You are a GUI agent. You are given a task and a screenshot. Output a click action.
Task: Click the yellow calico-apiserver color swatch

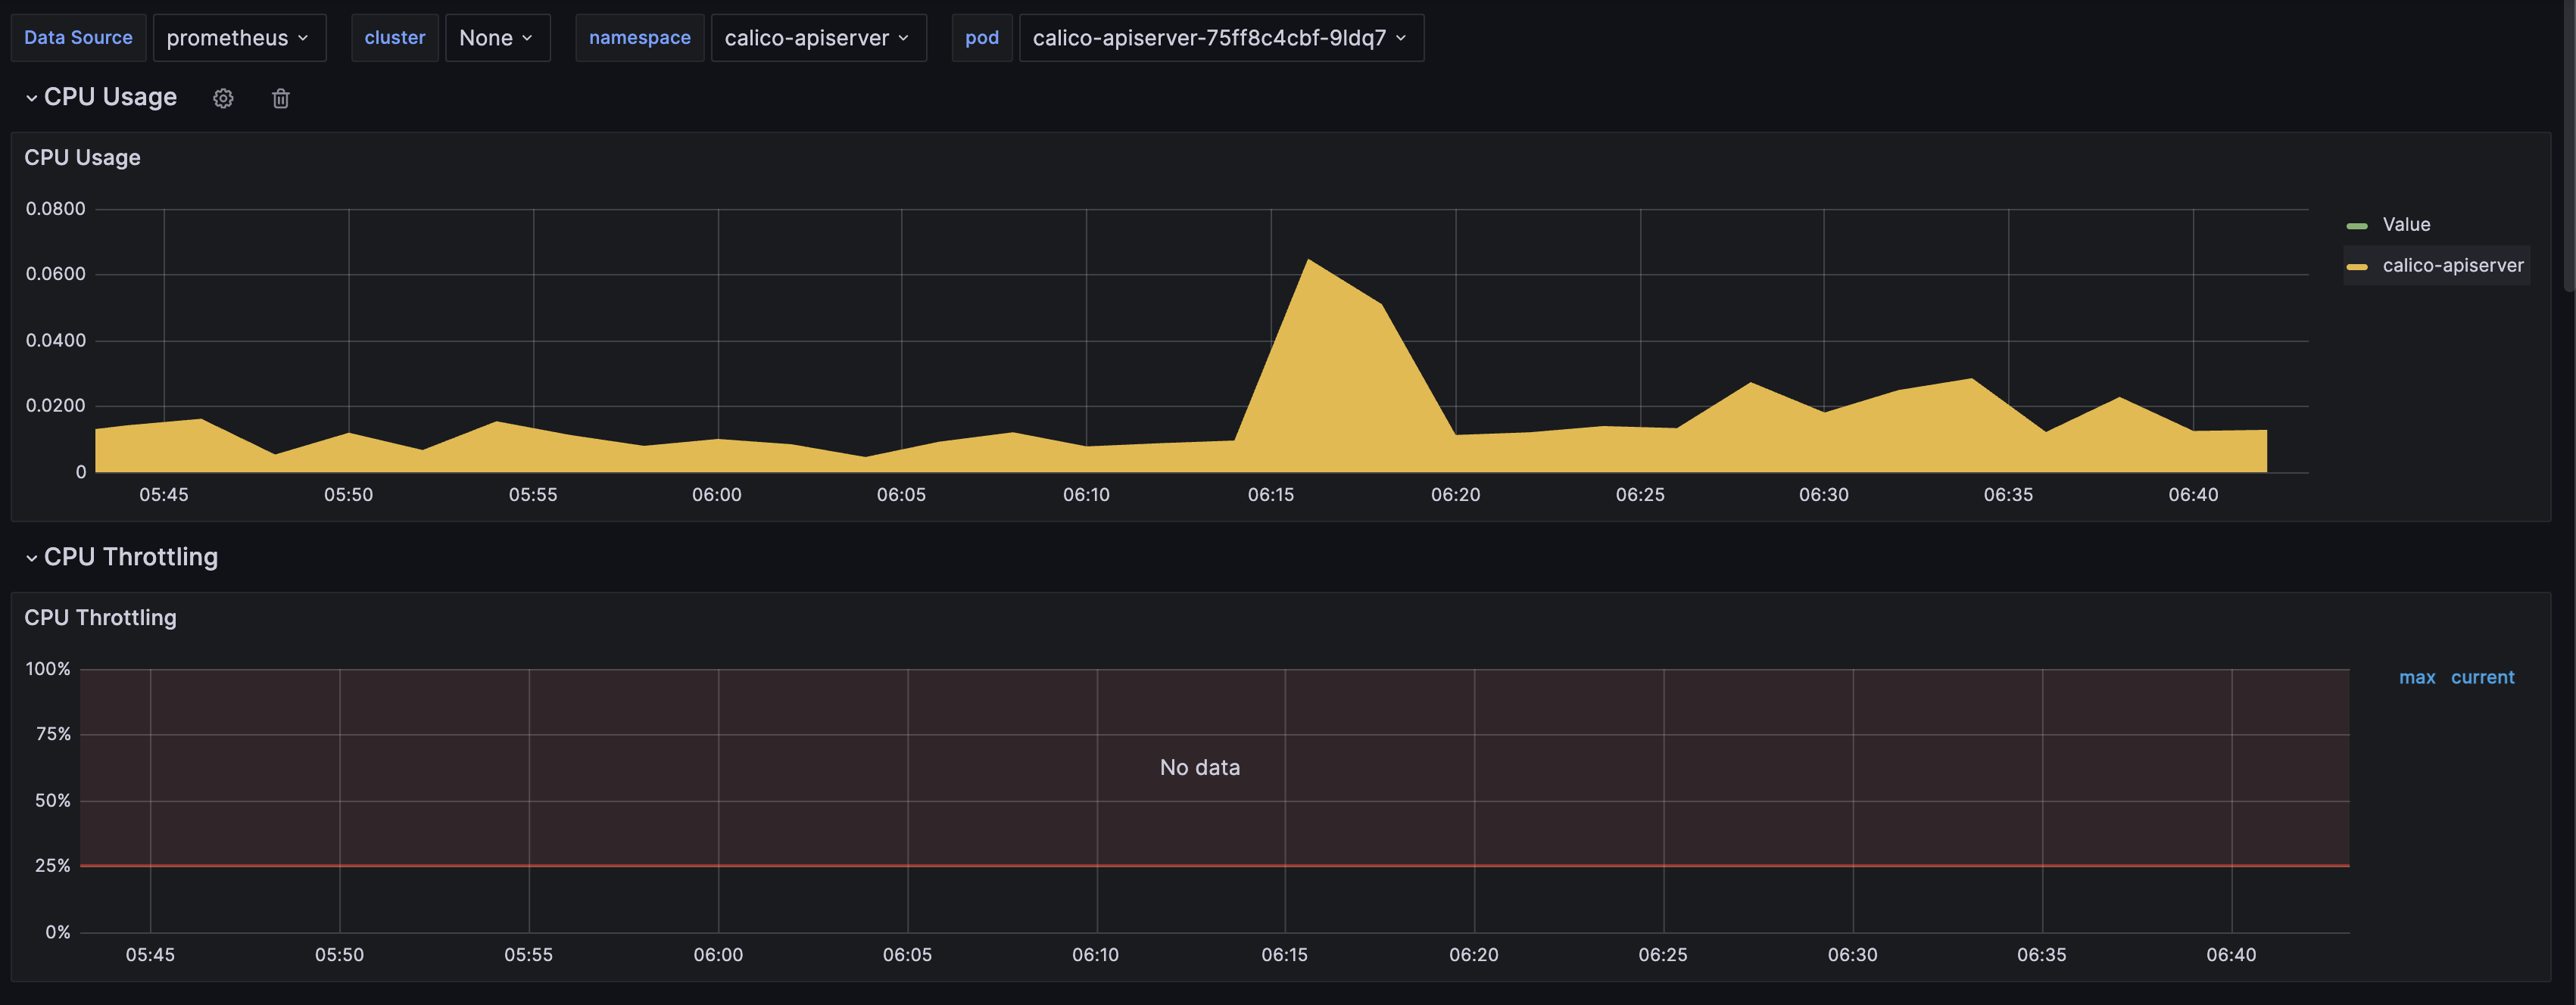click(x=2357, y=266)
